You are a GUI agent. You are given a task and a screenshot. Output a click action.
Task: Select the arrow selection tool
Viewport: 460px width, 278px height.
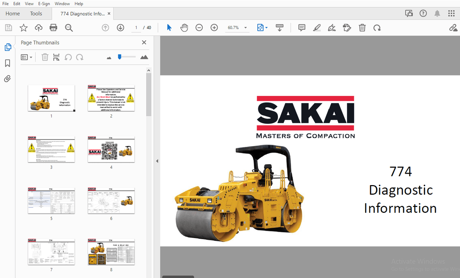point(169,28)
